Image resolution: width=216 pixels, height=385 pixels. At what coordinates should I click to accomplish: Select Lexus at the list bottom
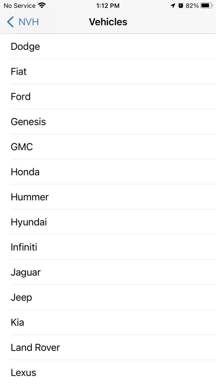[x=108, y=372]
